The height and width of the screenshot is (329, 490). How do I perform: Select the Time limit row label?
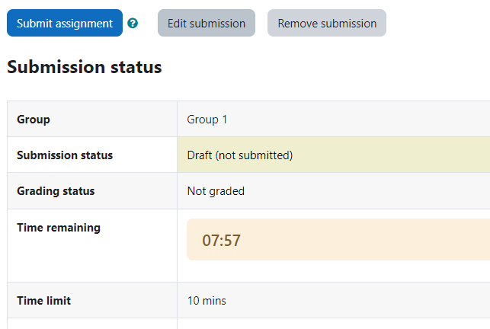coord(43,301)
